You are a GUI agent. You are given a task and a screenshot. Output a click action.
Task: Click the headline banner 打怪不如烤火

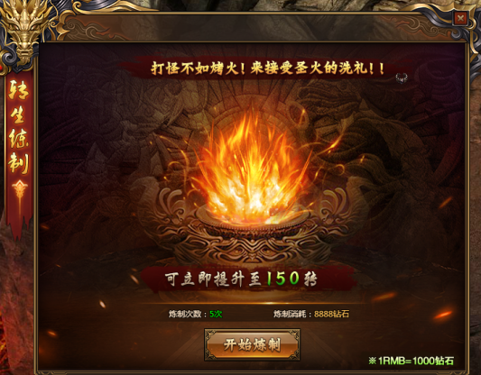click(x=267, y=69)
